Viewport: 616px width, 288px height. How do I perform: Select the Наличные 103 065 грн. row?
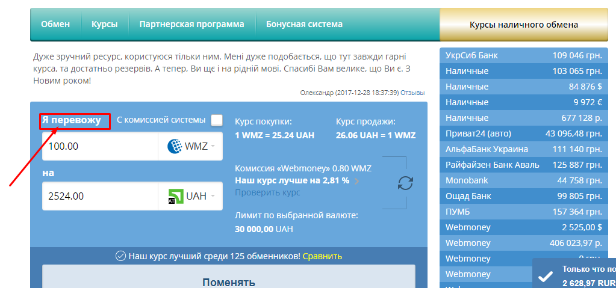524,71
